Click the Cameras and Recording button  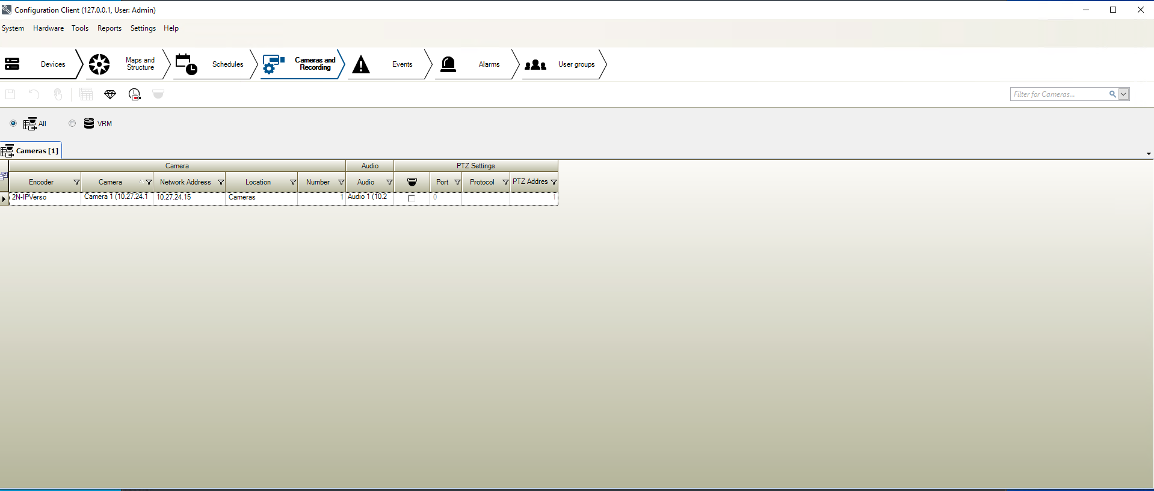[303, 64]
